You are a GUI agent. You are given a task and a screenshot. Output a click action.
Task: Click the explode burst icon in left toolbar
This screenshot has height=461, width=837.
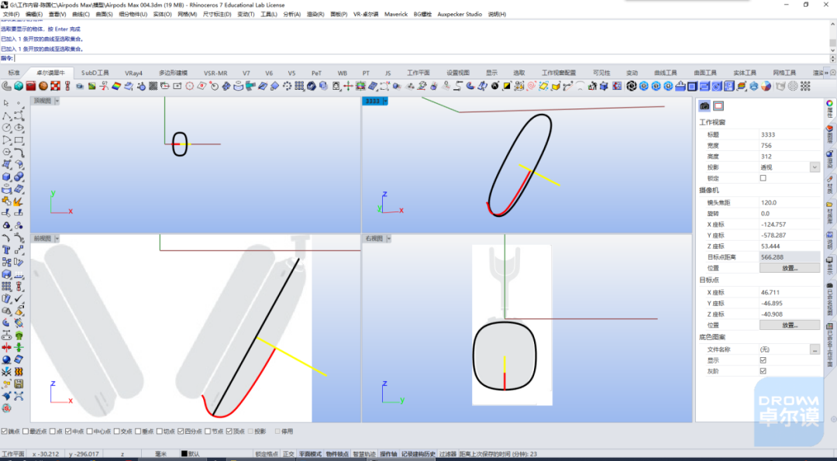(x=19, y=201)
